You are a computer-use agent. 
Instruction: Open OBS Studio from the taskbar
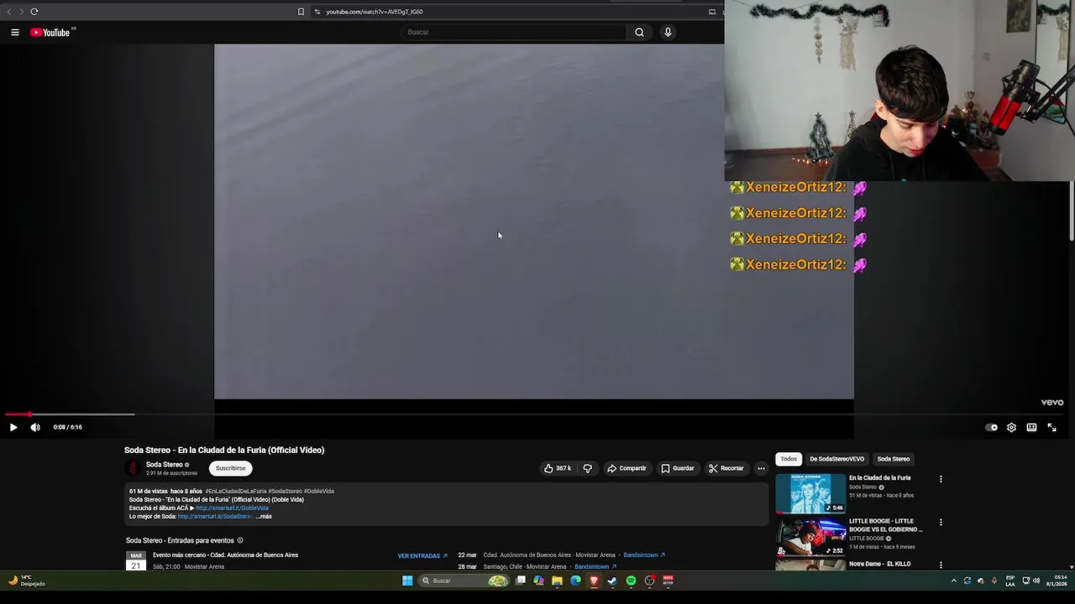(x=649, y=581)
